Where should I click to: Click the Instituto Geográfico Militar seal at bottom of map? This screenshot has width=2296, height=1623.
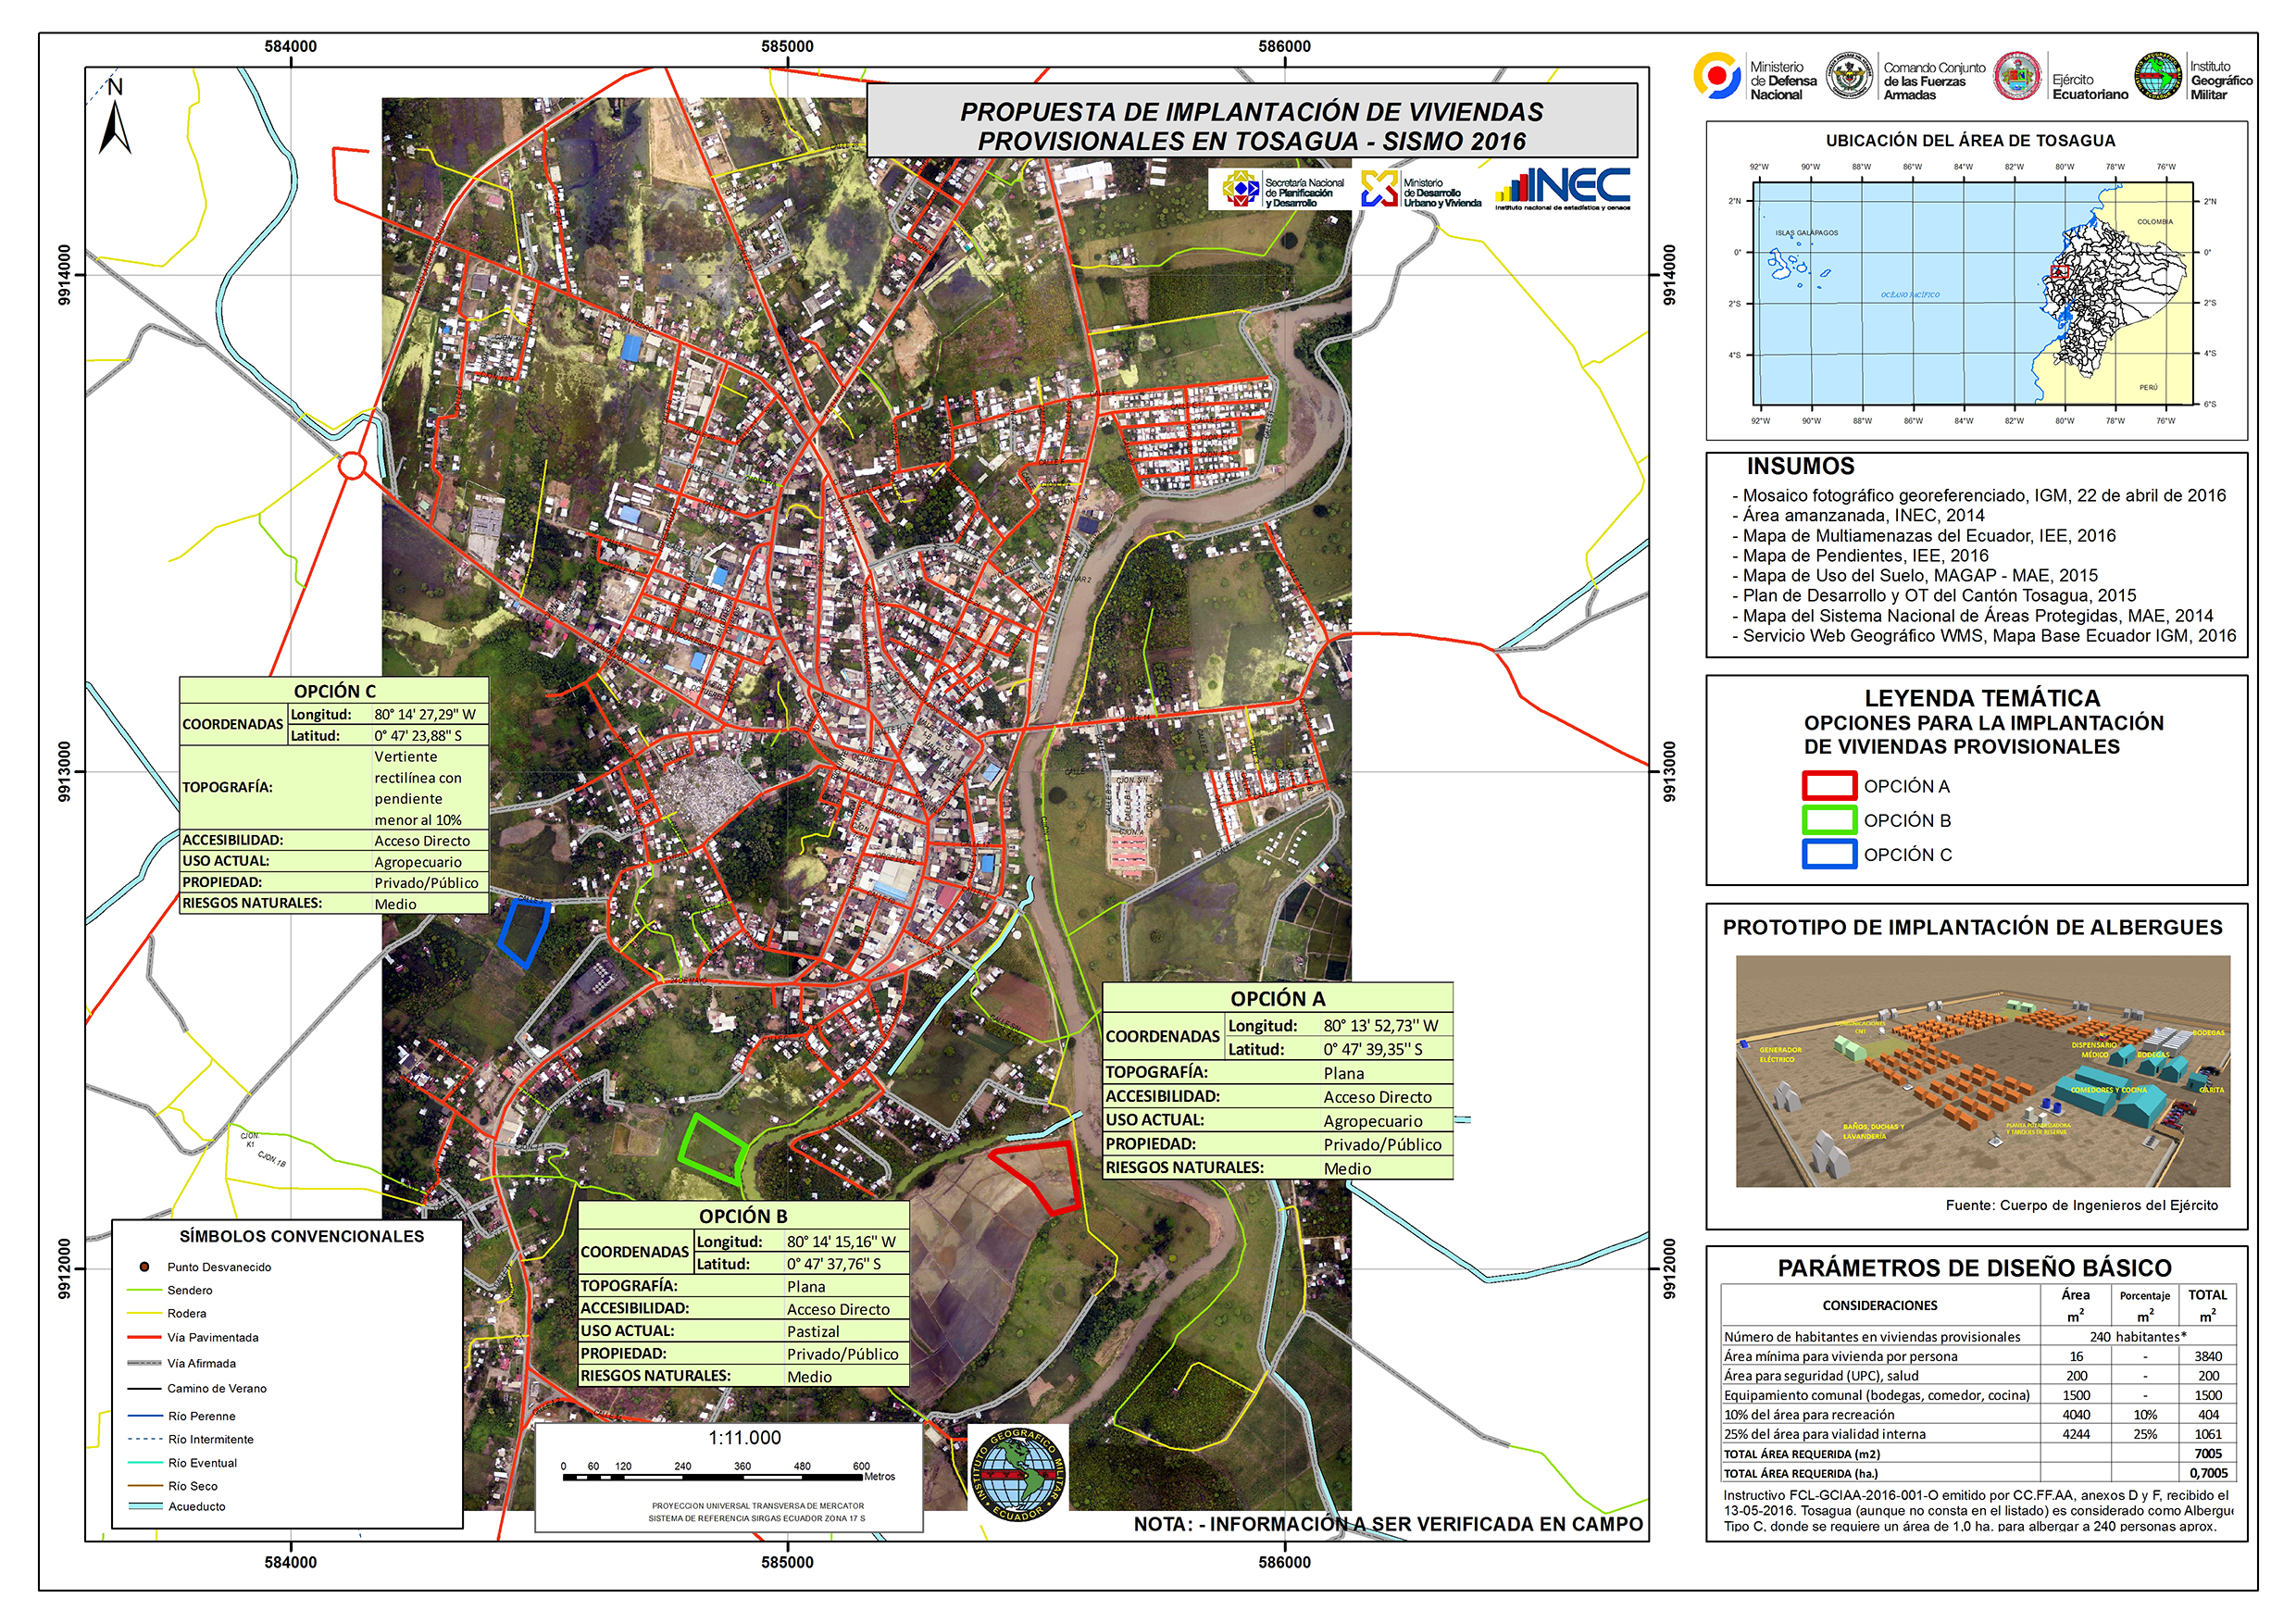tap(1018, 1474)
